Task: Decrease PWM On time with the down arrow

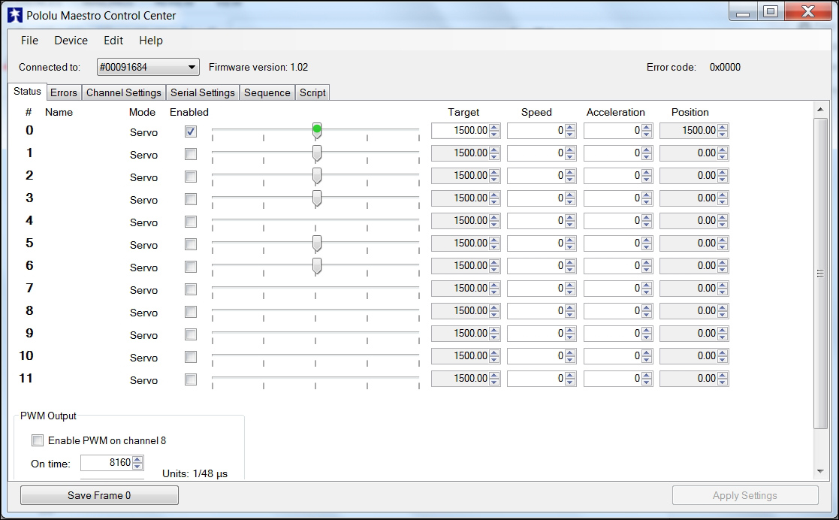Action: 137,467
